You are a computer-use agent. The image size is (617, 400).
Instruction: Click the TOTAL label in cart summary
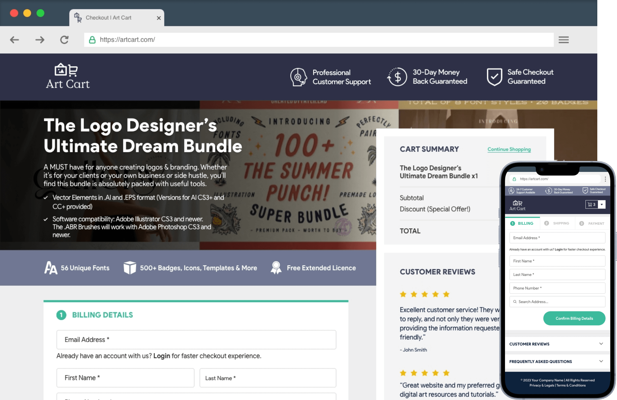410,231
